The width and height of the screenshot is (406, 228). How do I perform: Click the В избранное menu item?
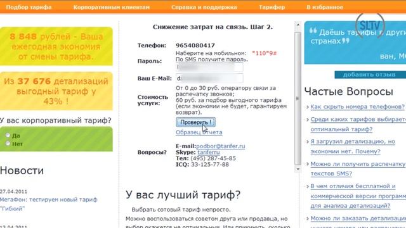tap(325, 7)
